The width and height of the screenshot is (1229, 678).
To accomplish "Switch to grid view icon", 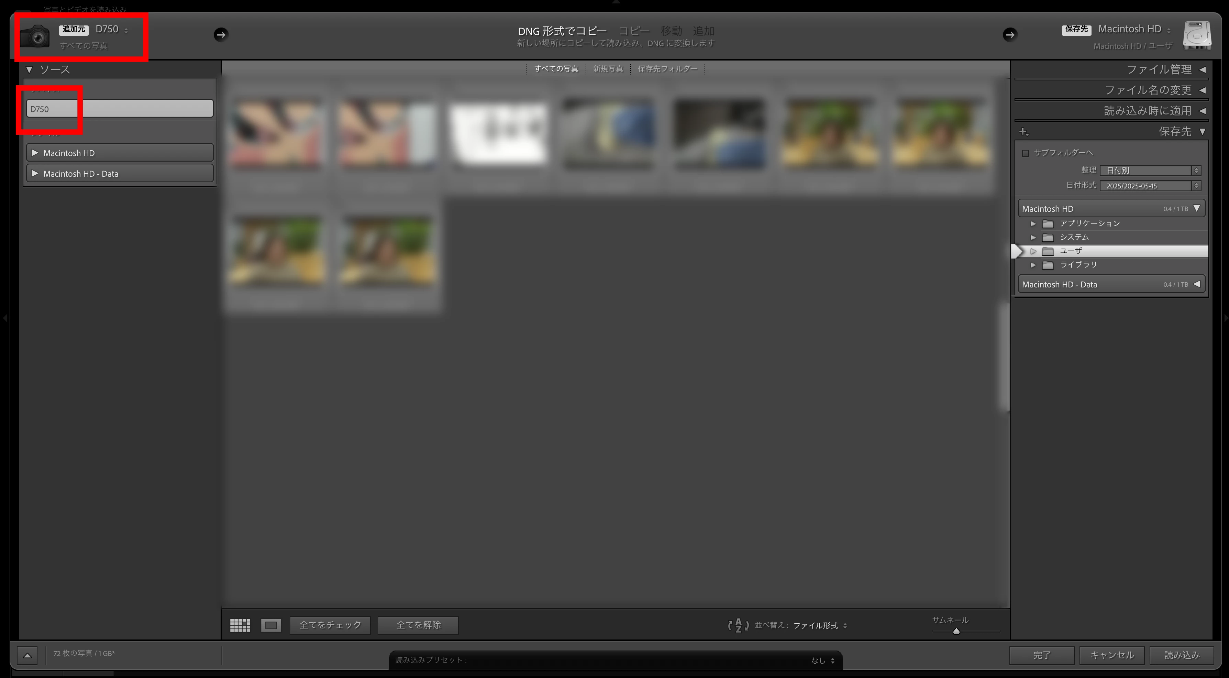I will pyautogui.click(x=240, y=625).
